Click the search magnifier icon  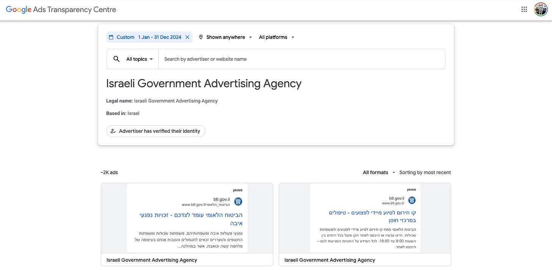117,59
